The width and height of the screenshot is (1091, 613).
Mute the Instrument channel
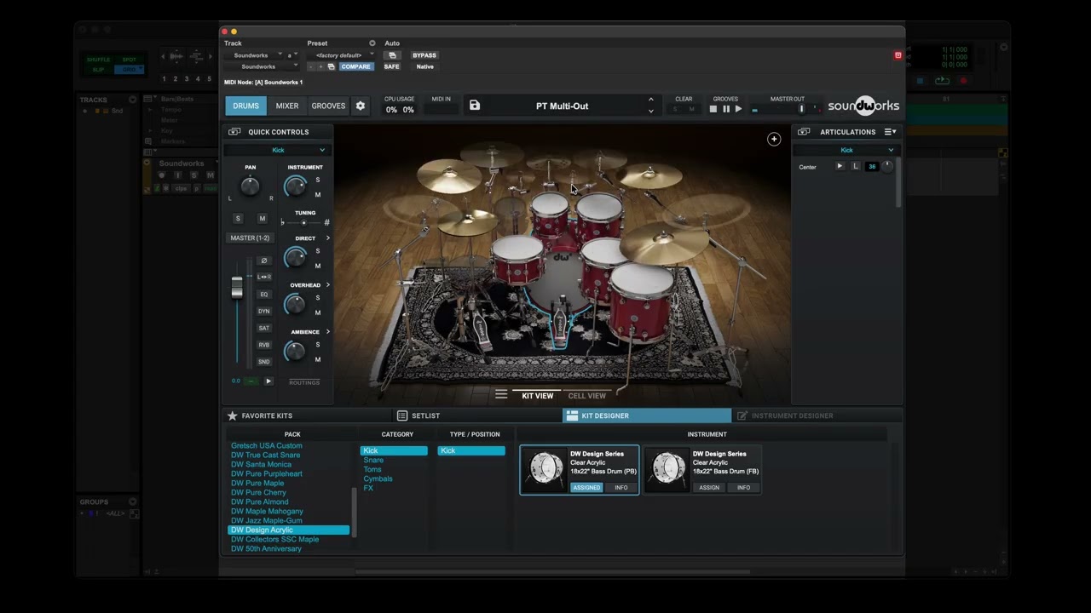[x=318, y=195]
